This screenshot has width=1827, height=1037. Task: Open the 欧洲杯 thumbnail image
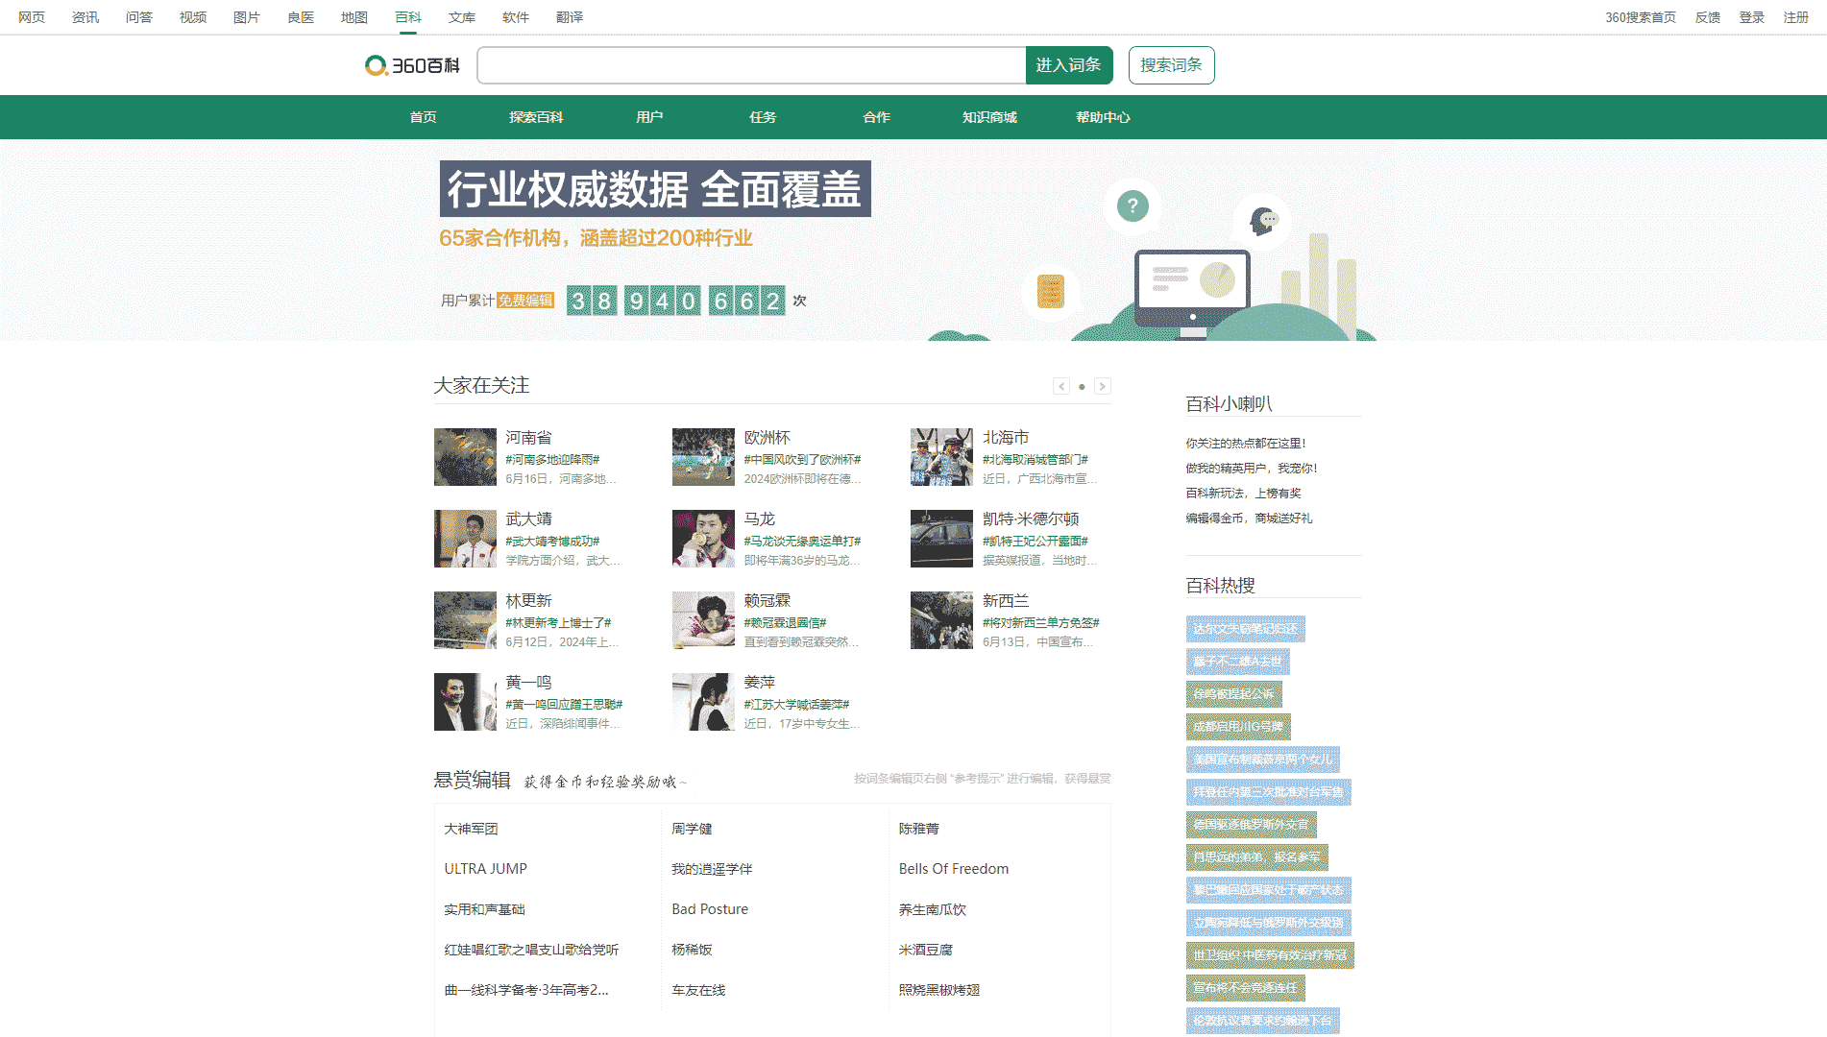pos(703,457)
